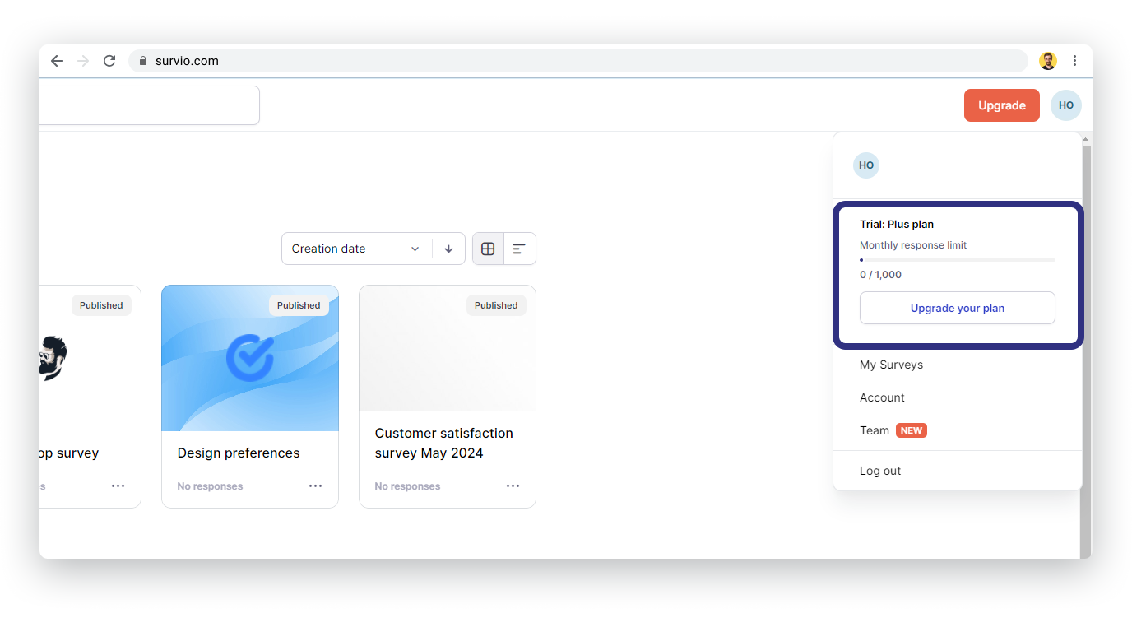Click the survio.com address bar

click(578, 61)
